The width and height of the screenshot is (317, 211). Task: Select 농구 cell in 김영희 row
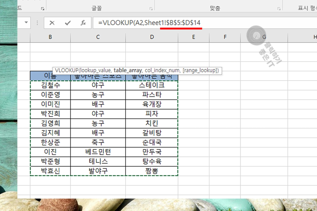98,123
